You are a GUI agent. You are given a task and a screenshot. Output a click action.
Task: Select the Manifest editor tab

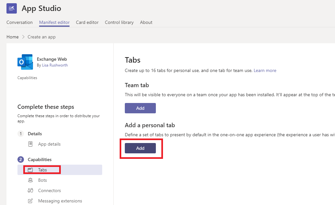click(54, 22)
